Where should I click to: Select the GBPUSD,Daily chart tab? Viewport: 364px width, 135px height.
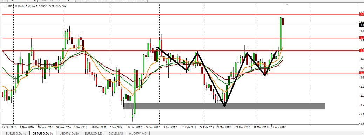pyautogui.click(x=43, y=133)
